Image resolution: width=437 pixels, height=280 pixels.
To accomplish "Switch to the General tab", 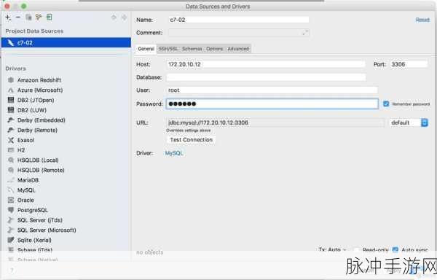I will tap(146, 49).
